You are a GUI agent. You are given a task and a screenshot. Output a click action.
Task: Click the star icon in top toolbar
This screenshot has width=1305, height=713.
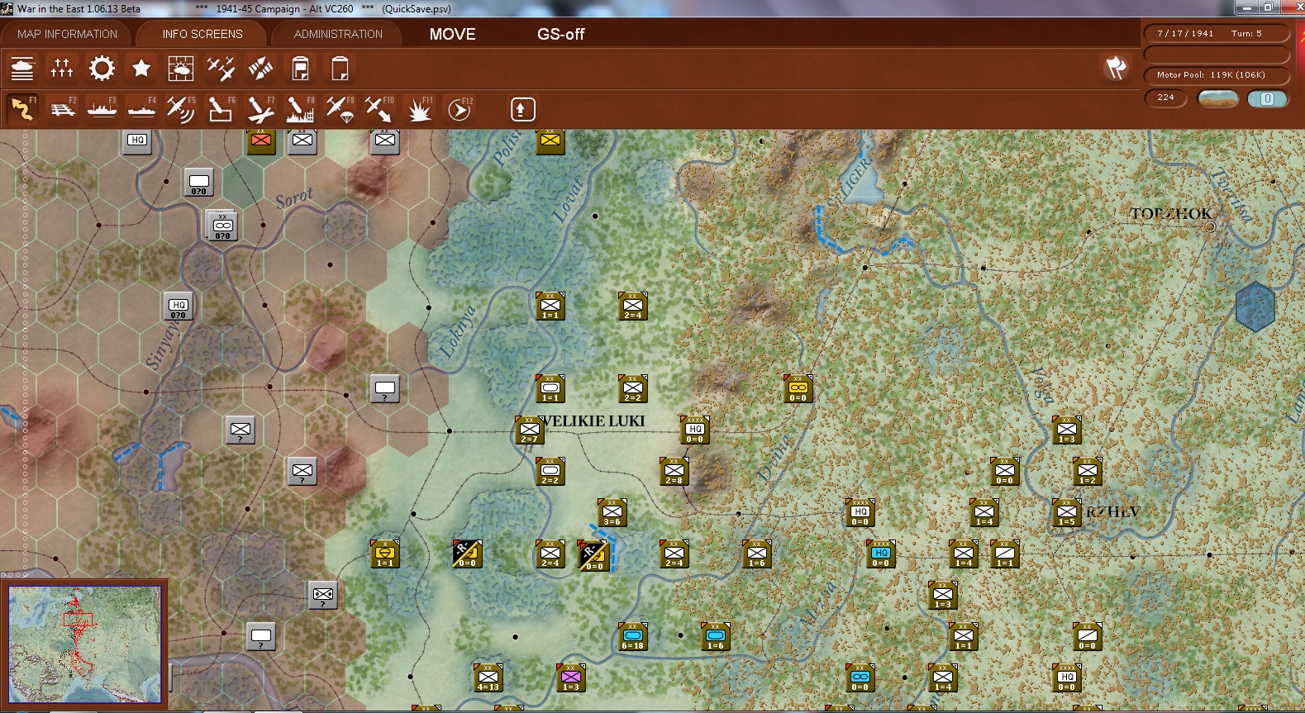[x=141, y=68]
